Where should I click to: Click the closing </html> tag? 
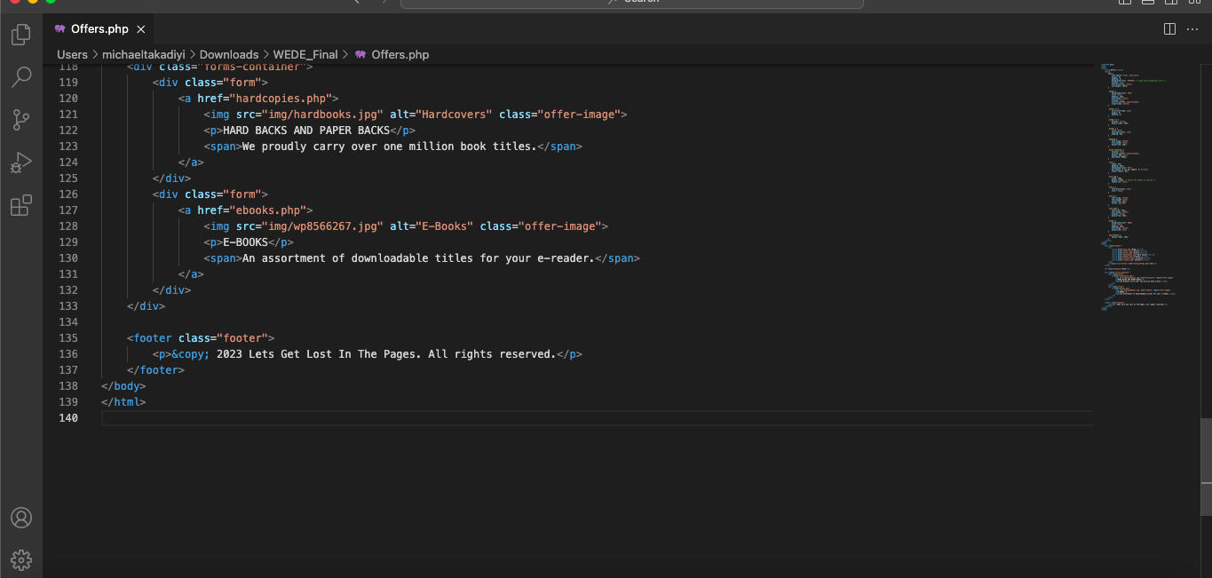coord(123,402)
